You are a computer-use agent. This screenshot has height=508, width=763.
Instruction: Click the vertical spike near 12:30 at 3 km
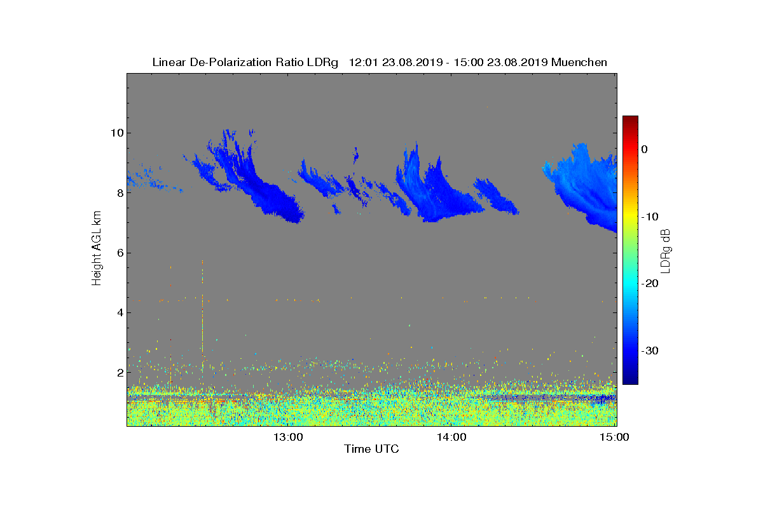pyautogui.click(x=202, y=317)
